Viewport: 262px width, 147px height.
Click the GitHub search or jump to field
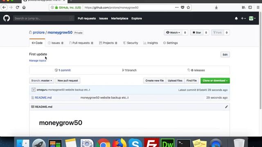[x=44, y=18]
